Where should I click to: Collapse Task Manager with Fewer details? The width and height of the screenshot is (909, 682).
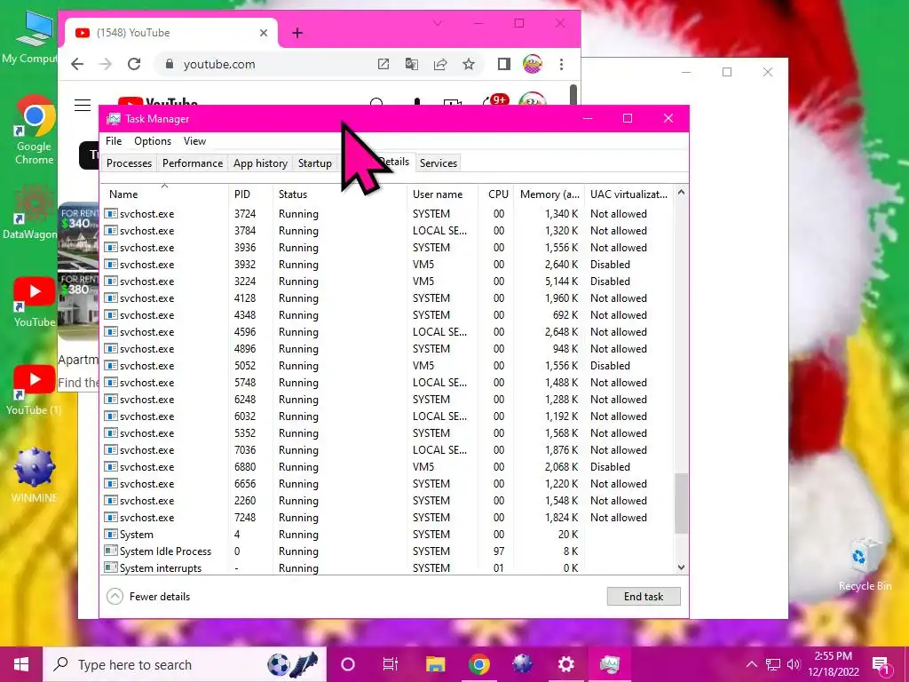(149, 596)
